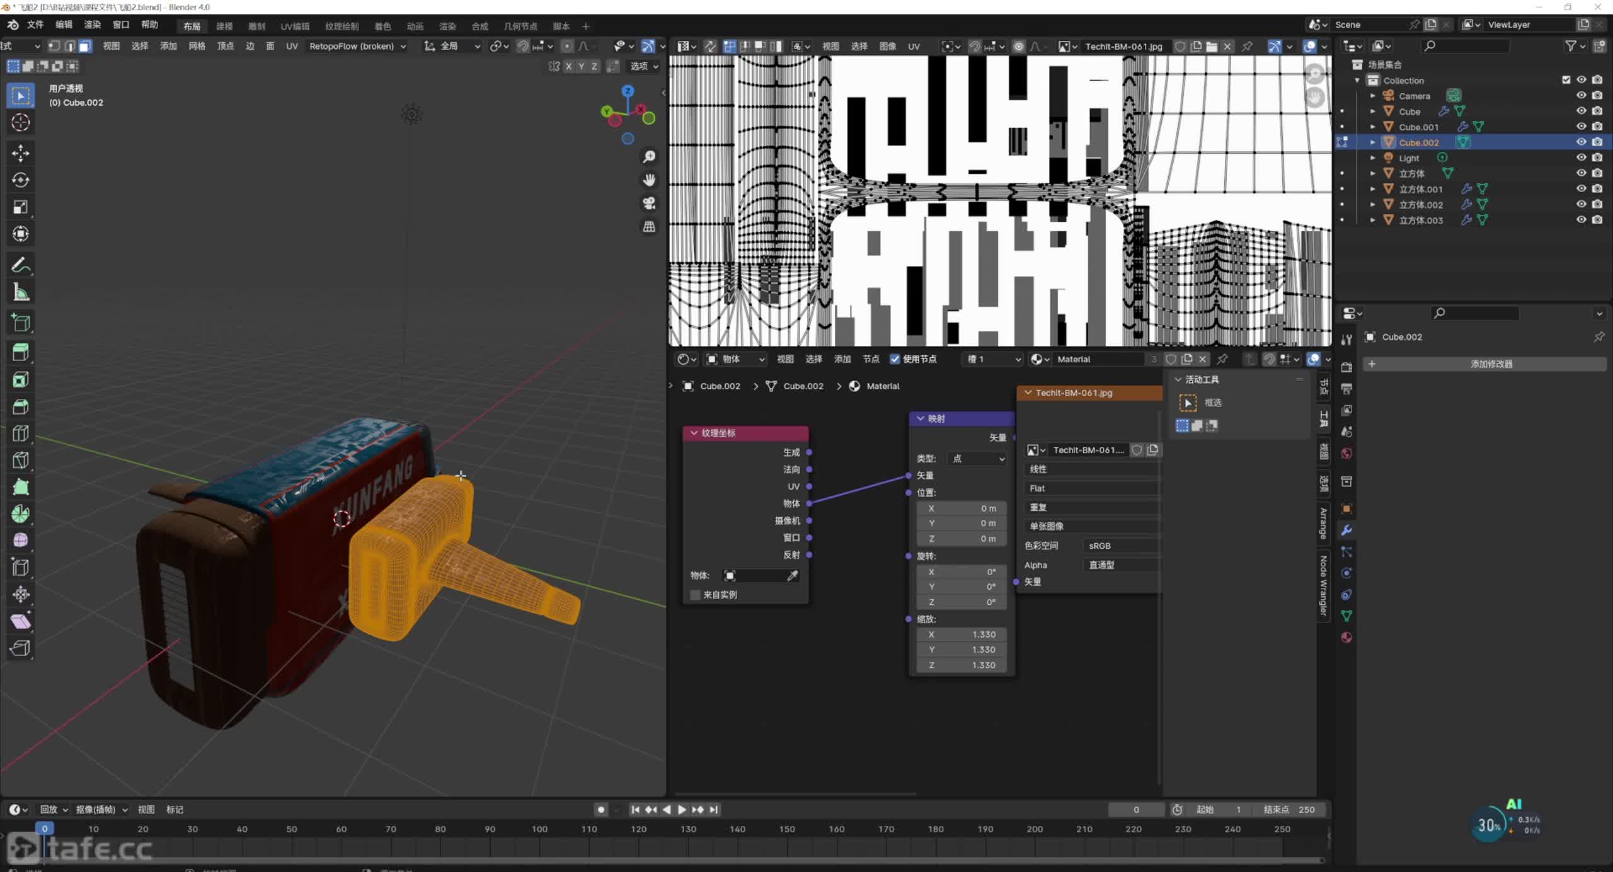Select the Inset Faces tool

[20, 379]
